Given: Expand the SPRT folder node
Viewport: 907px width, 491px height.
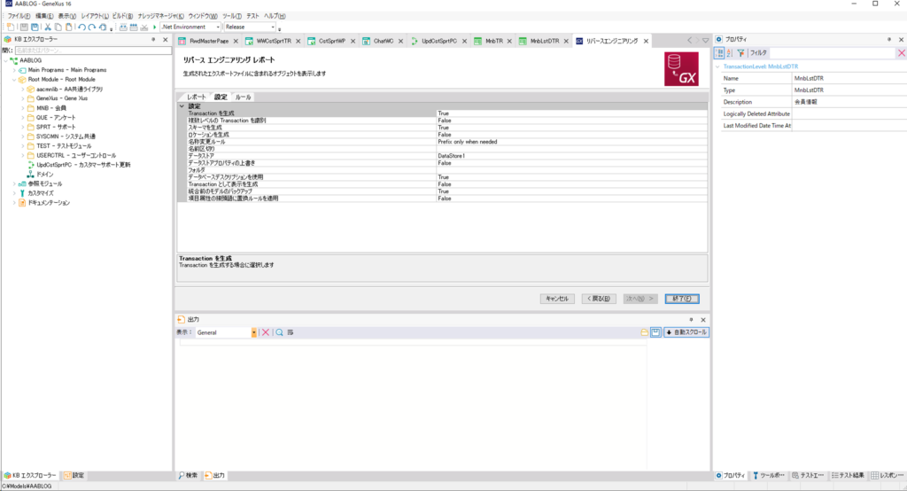Looking at the screenshot, I should (23, 127).
